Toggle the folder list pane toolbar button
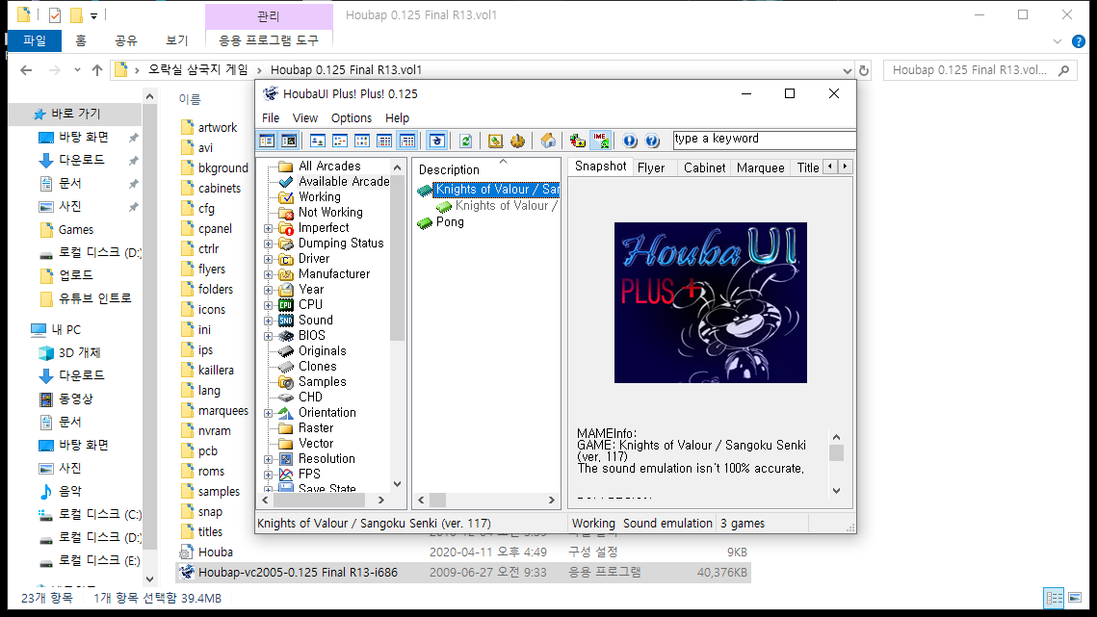1097x617 pixels. coord(267,141)
